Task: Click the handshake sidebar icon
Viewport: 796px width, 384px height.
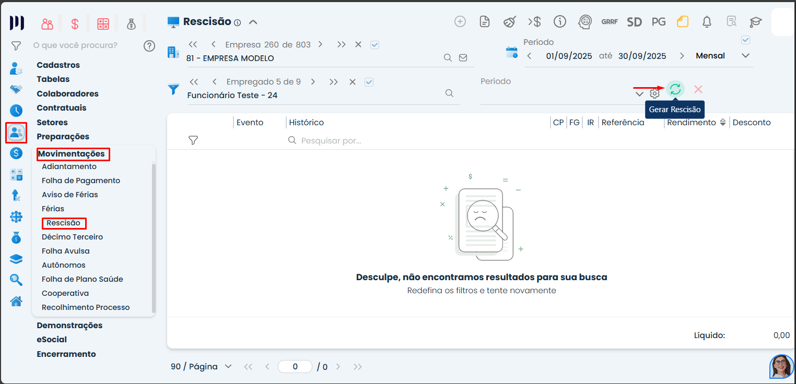Action: point(16,89)
